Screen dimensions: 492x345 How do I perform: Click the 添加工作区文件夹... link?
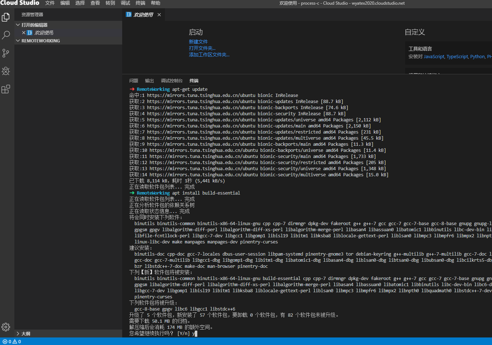209,55
